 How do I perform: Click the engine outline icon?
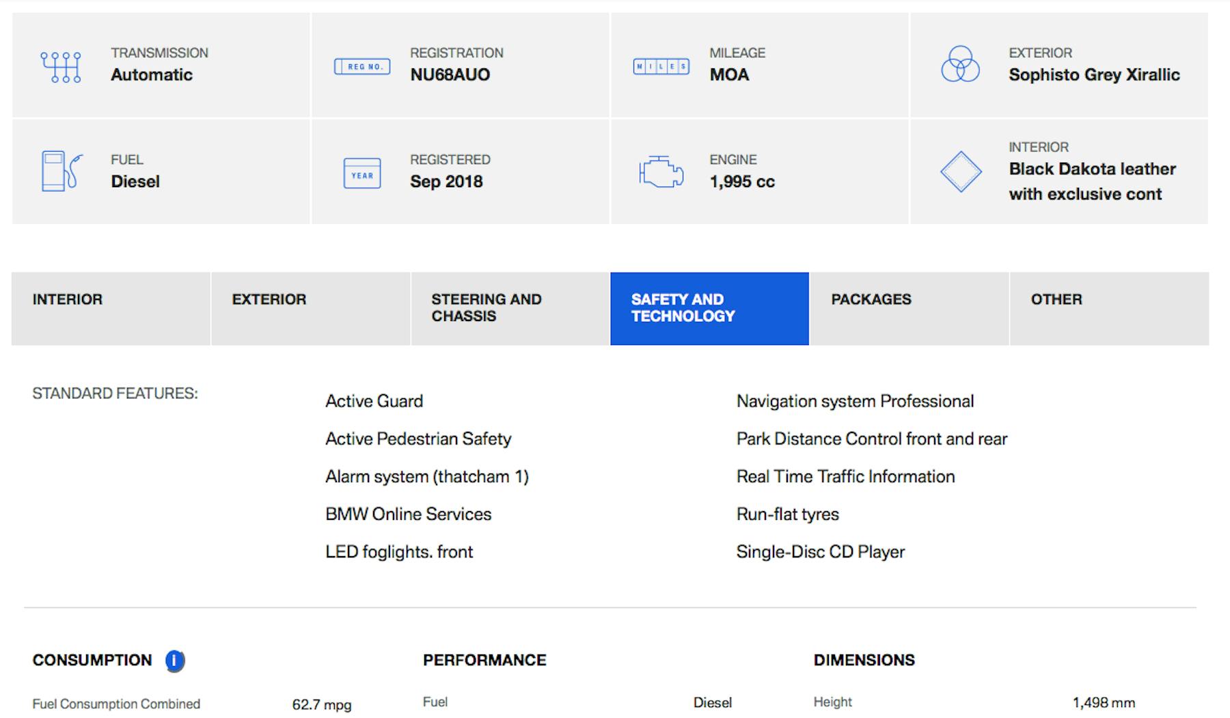tap(661, 172)
